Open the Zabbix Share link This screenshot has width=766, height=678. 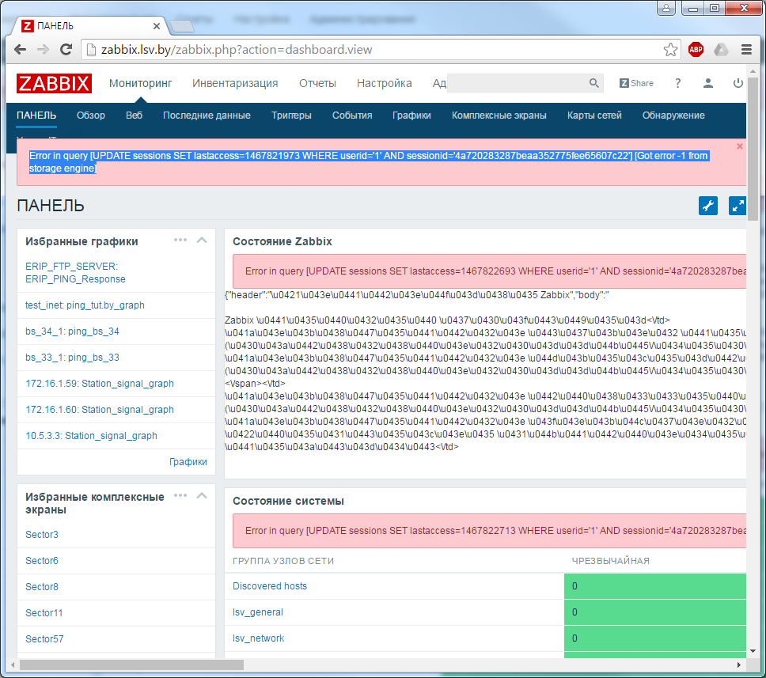(x=636, y=83)
